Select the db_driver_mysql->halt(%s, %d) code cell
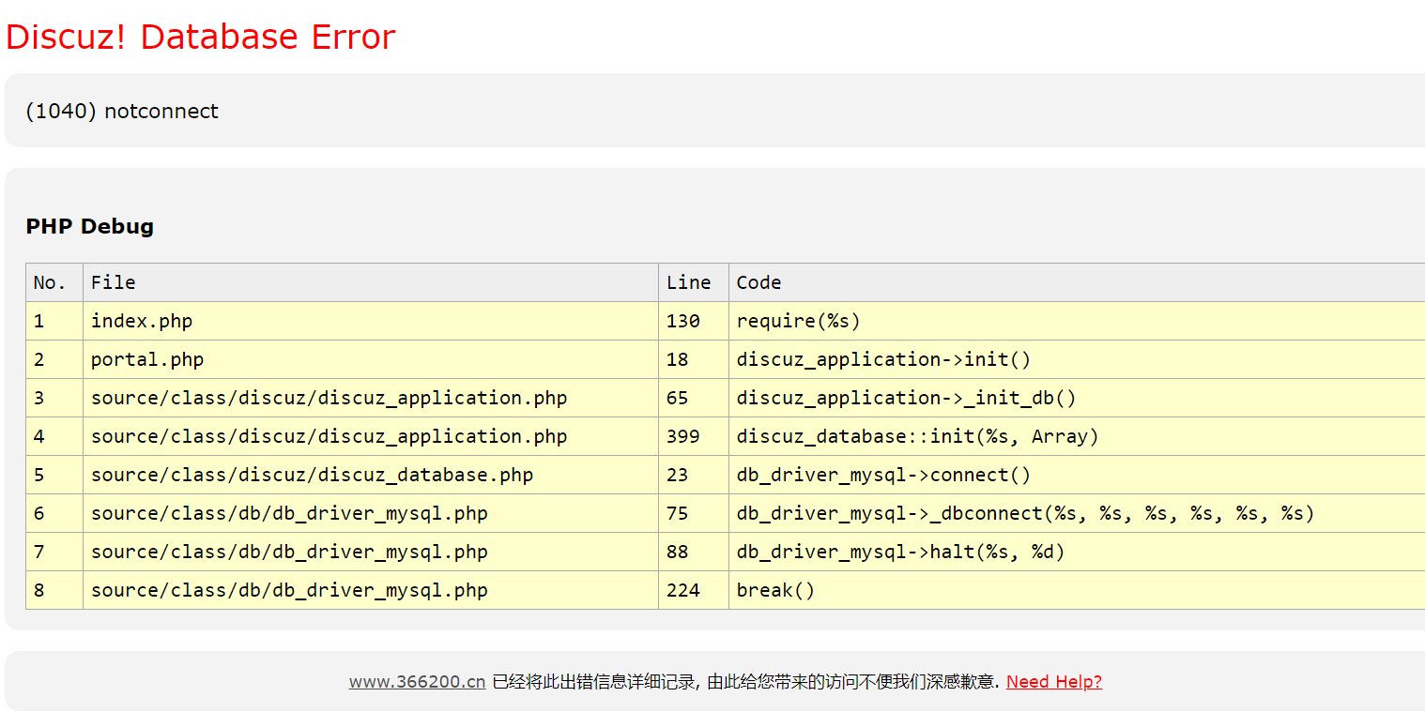The height and width of the screenshot is (712, 1425). [x=900, y=552]
